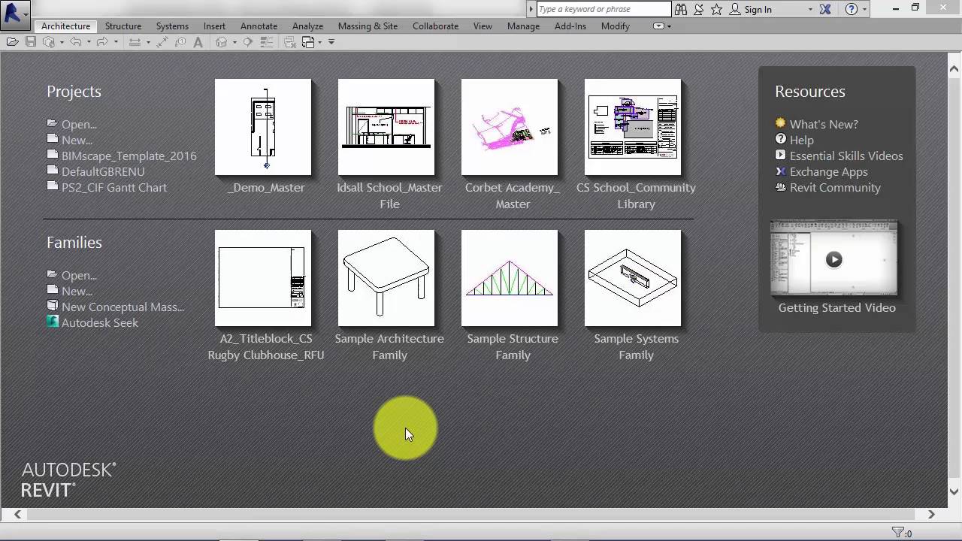Viewport: 962px width, 541px height.
Task: Click the Open file icon in Quick Access Toolbar
Action: click(x=12, y=42)
